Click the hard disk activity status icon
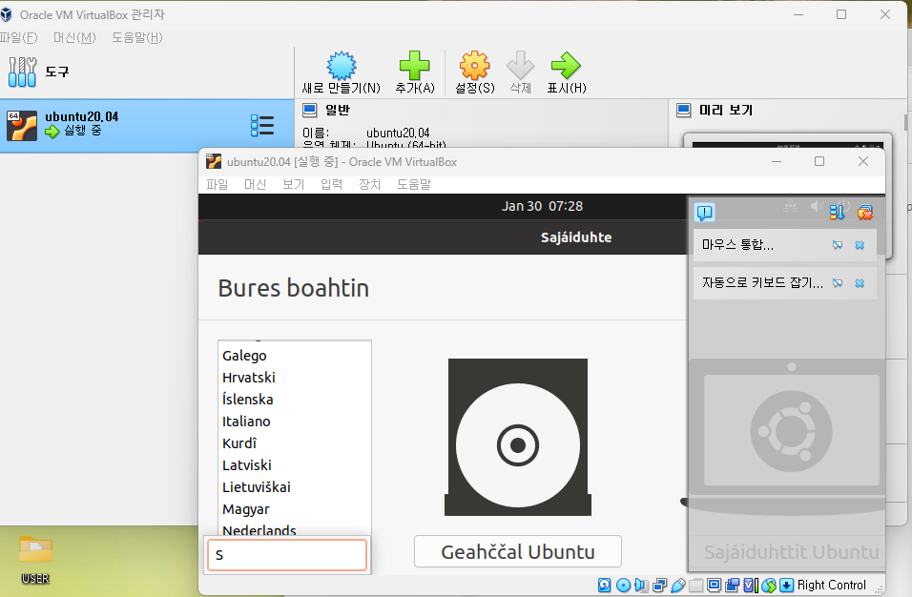912x597 pixels. point(604,585)
